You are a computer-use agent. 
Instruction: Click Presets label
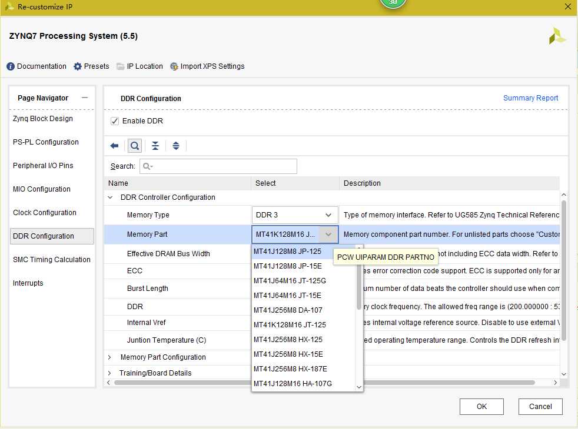pyautogui.click(x=97, y=66)
